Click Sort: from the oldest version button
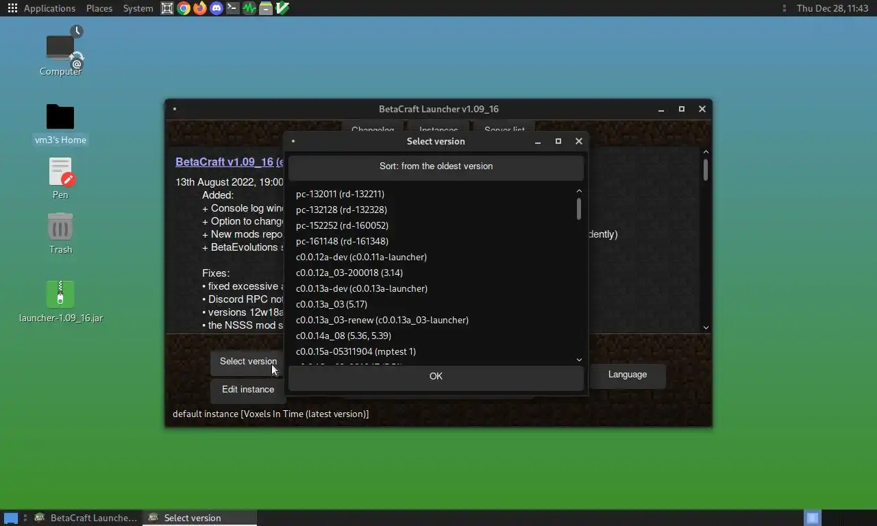The width and height of the screenshot is (877, 526). click(x=436, y=166)
